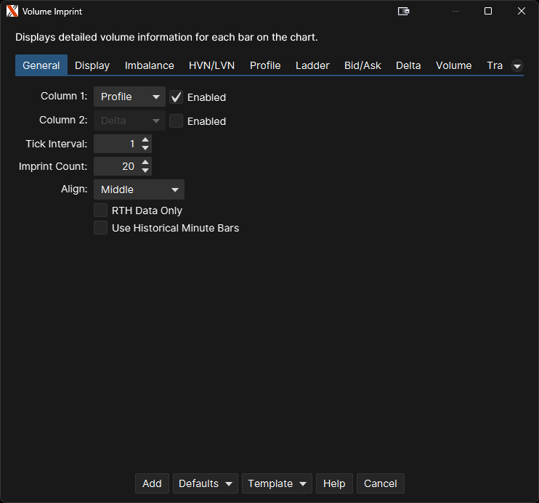Click into the Imprint Count input field

115,166
